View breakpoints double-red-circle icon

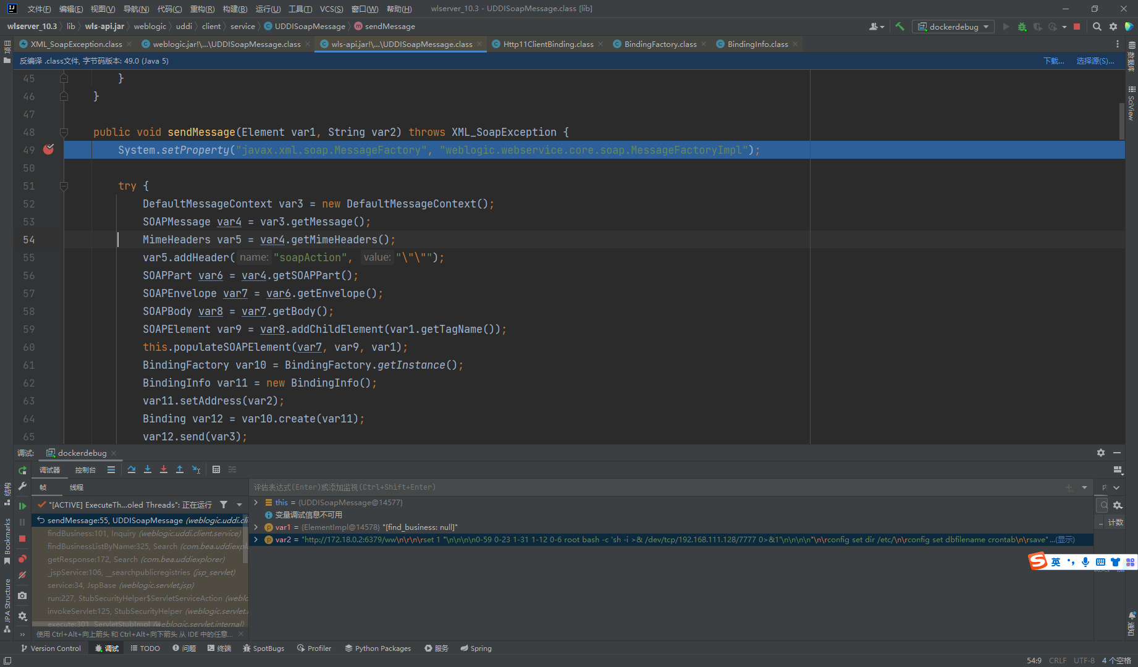coord(22,558)
